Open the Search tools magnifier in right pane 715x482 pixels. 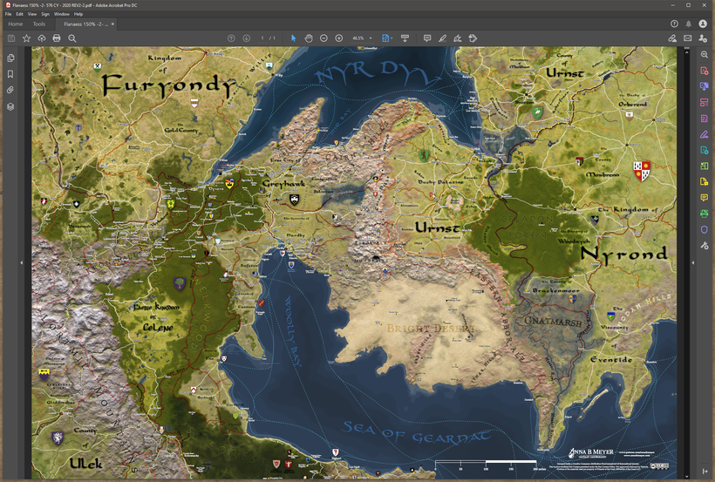tap(704, 55)
